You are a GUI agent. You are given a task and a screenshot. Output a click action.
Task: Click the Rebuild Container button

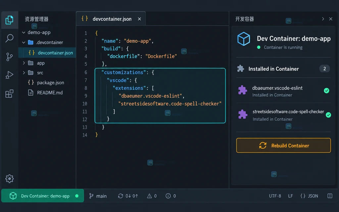pos(283,145)
